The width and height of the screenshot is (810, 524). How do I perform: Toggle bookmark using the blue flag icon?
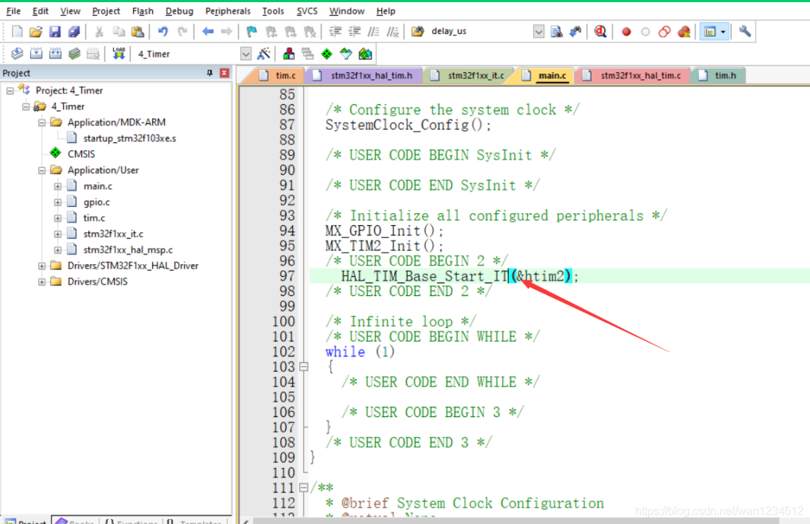pyautogui.click(x=252, y=32)
